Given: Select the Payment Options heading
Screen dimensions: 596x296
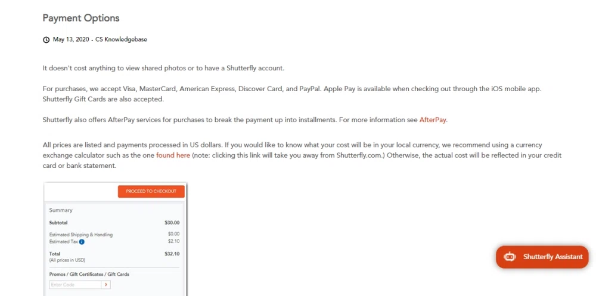Looking at the screenshot, I should click(x=81, y=18).
